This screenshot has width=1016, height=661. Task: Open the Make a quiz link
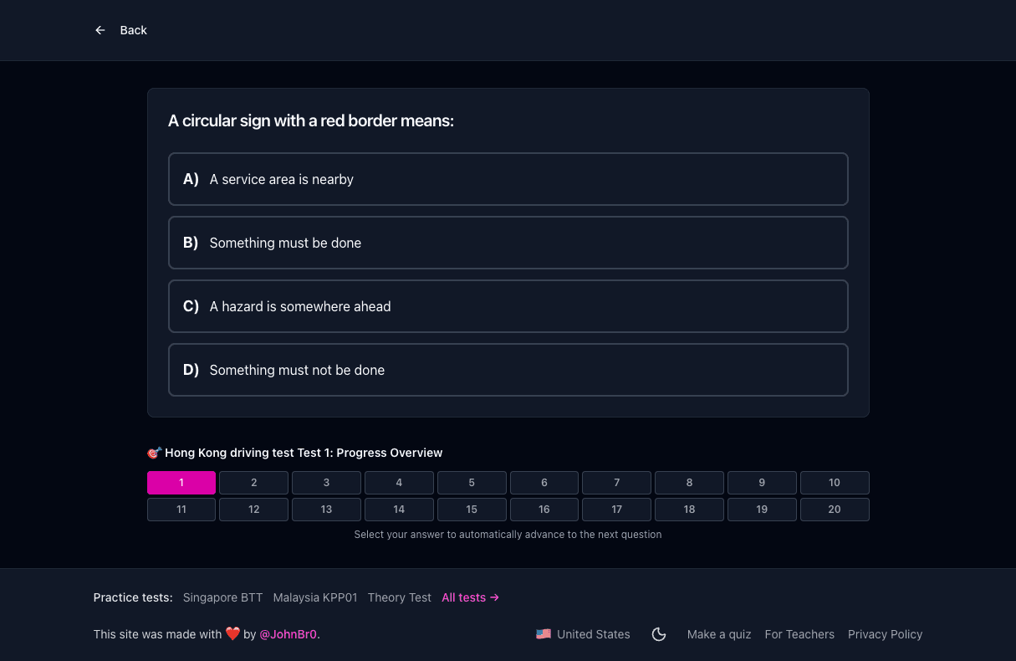pyautogui.click(x=719, y=634)
